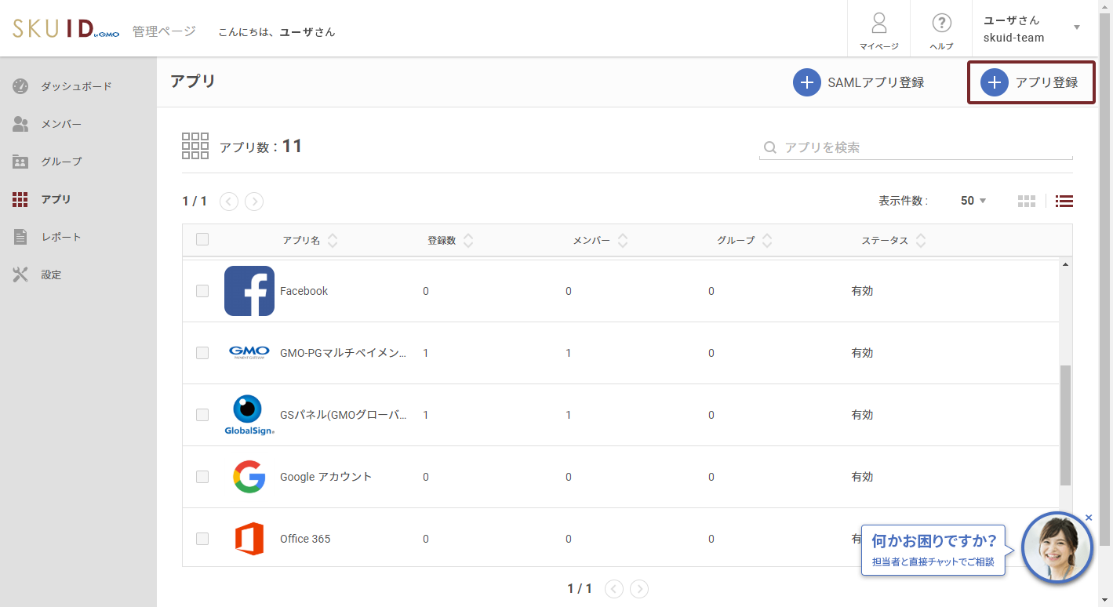
Task: Open the Members sidebar menu item
Action: click(x=61, y=124)
